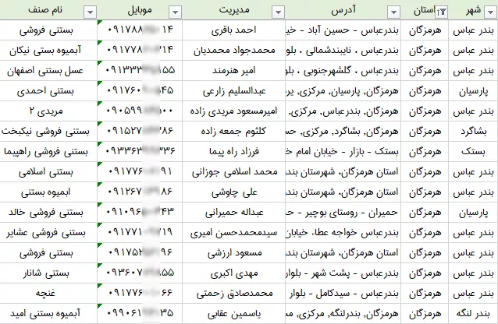
Task: Select پارسیان city cell in عبدالسلیم زارعی row
Action: [x=473, y=90]
